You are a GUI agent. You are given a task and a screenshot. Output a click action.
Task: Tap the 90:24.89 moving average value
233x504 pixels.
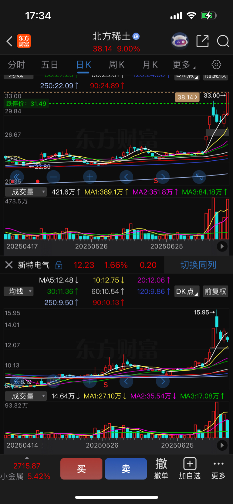coord(107,86)
